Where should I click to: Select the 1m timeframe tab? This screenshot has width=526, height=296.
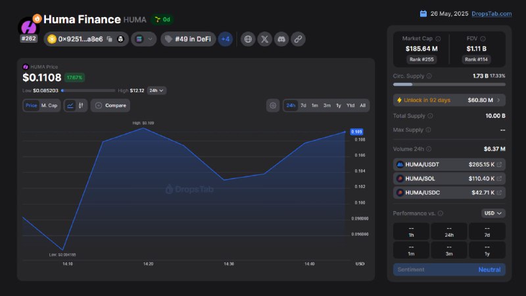(315, 105)
